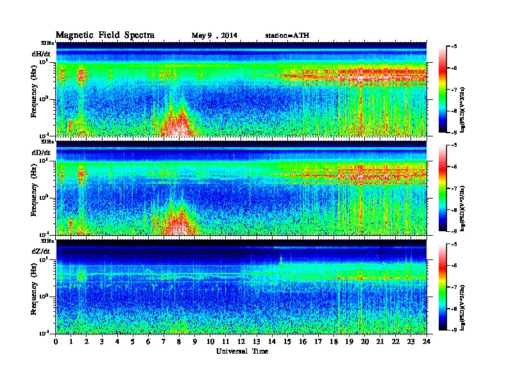Click the dD/dt spectrogram plot area

(241, 188)
